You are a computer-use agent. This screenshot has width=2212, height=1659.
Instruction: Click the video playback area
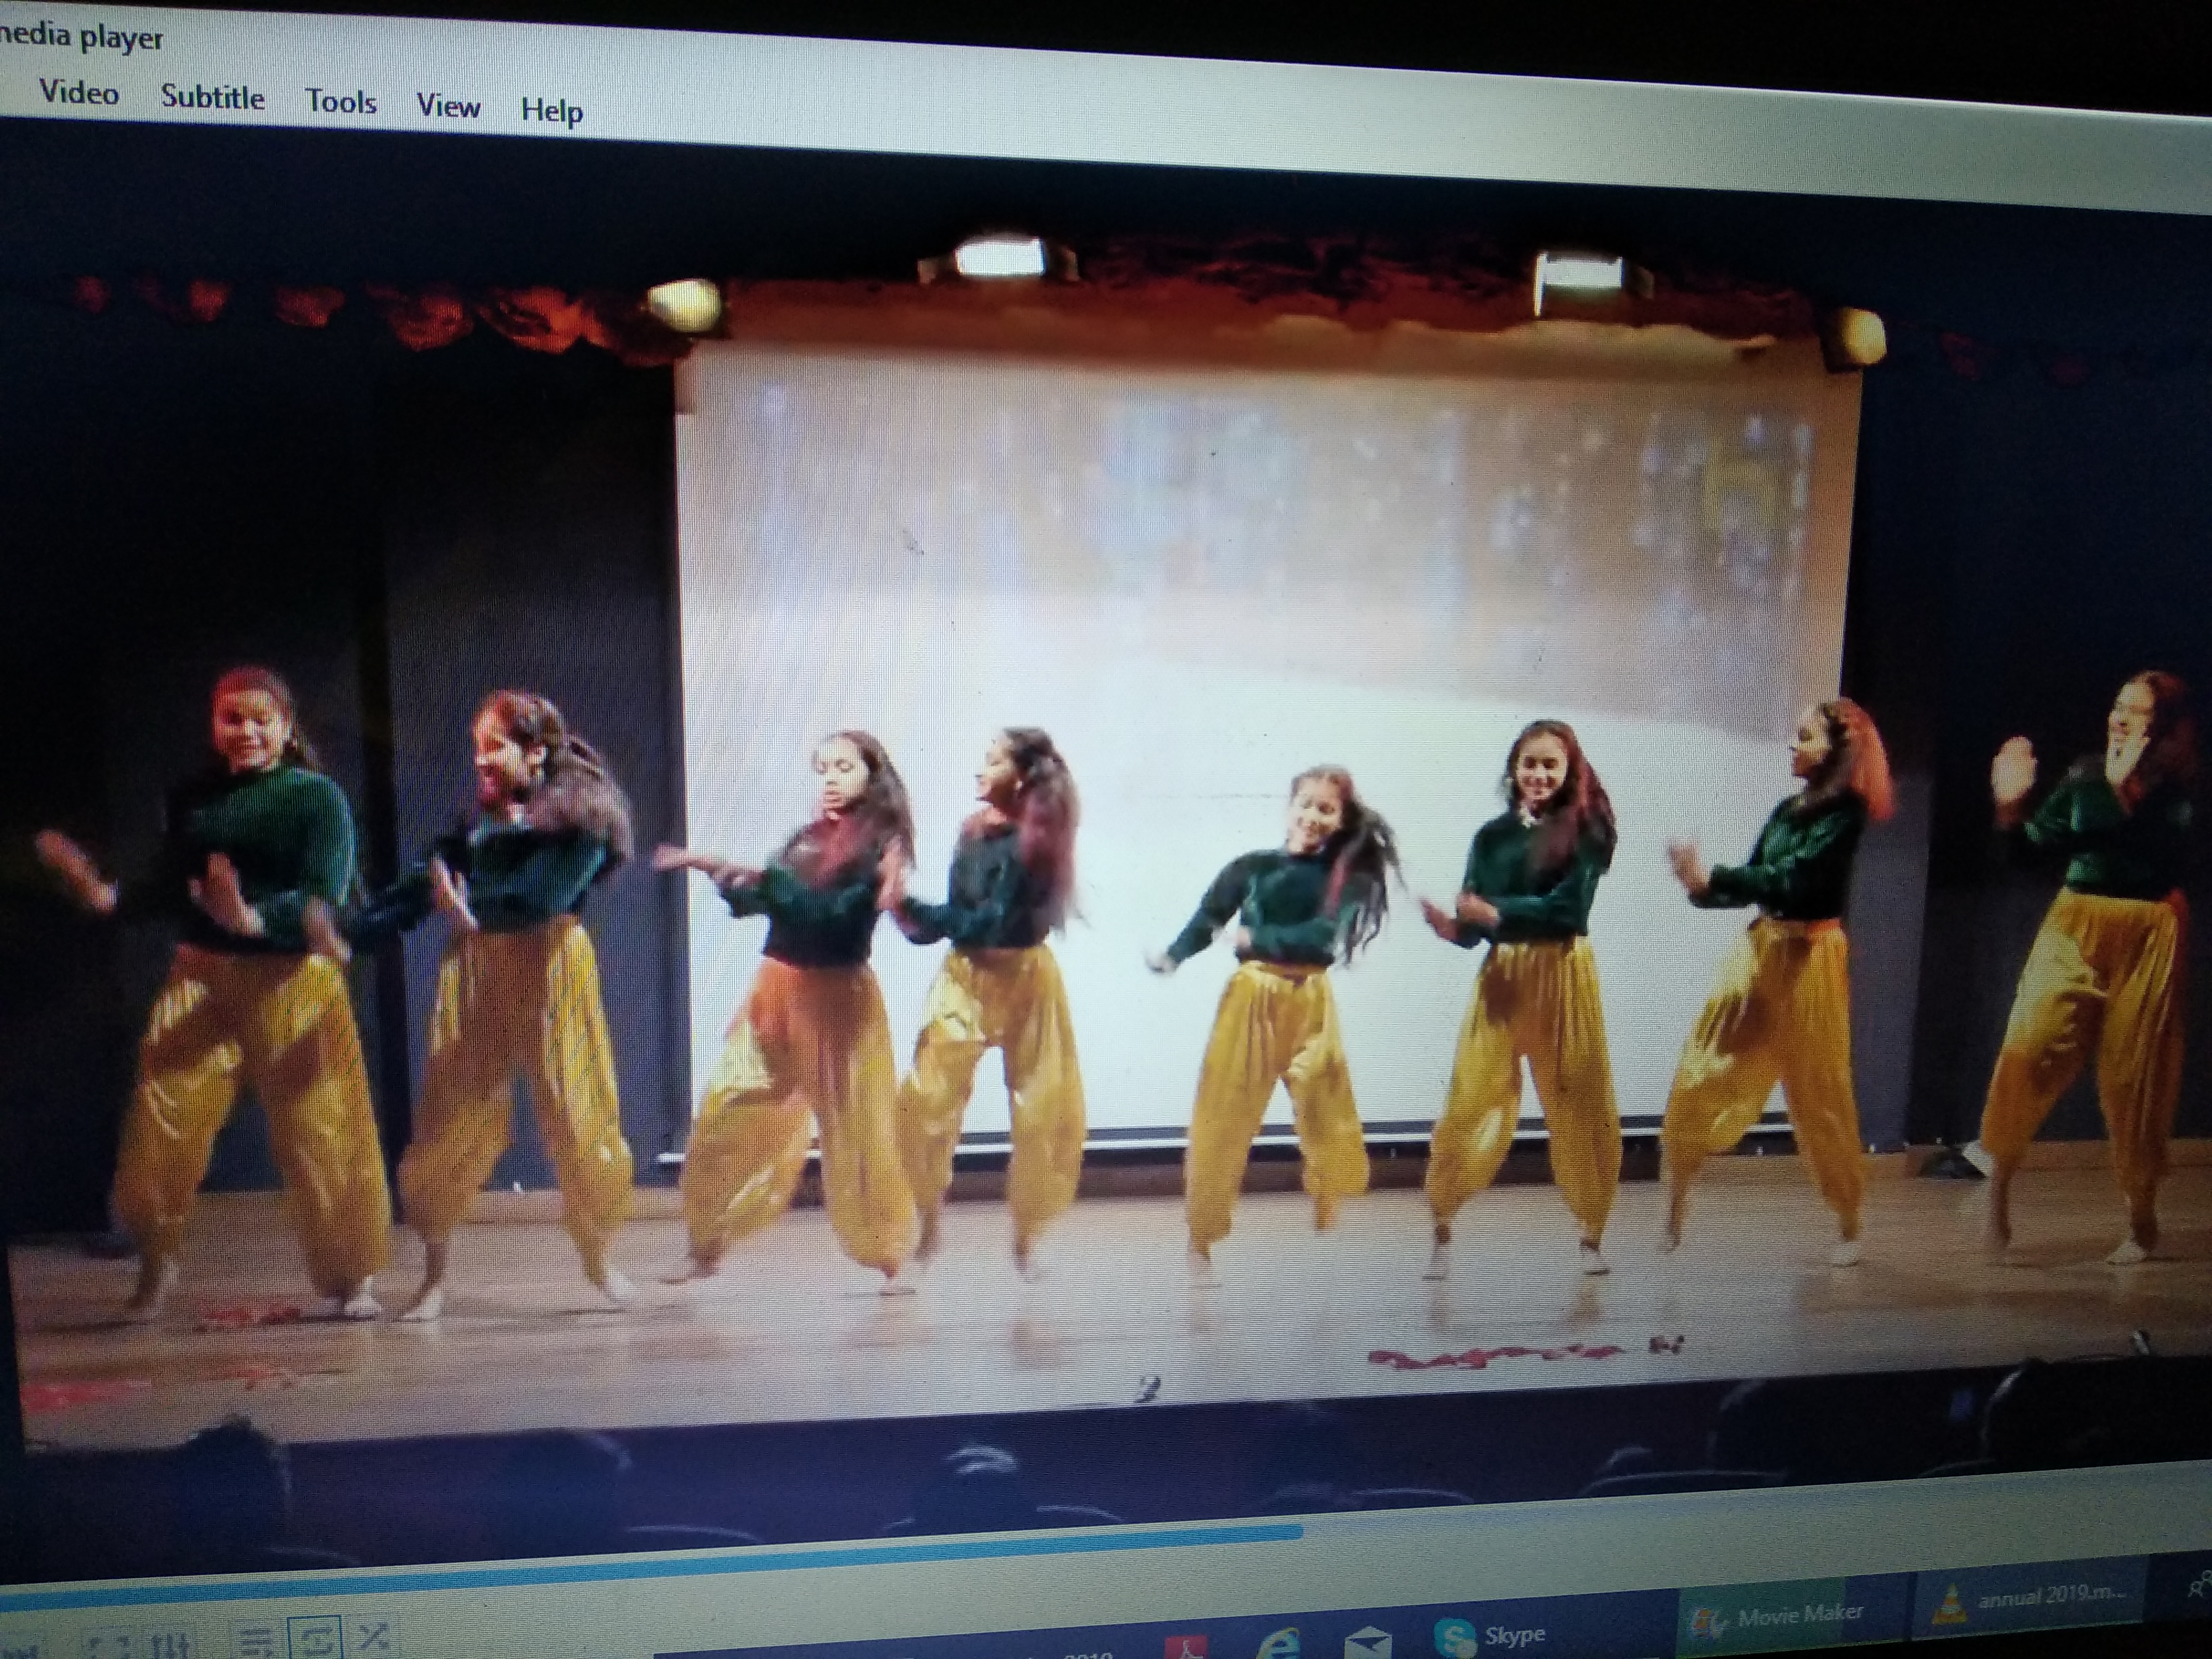click(x=1100, y=800)
